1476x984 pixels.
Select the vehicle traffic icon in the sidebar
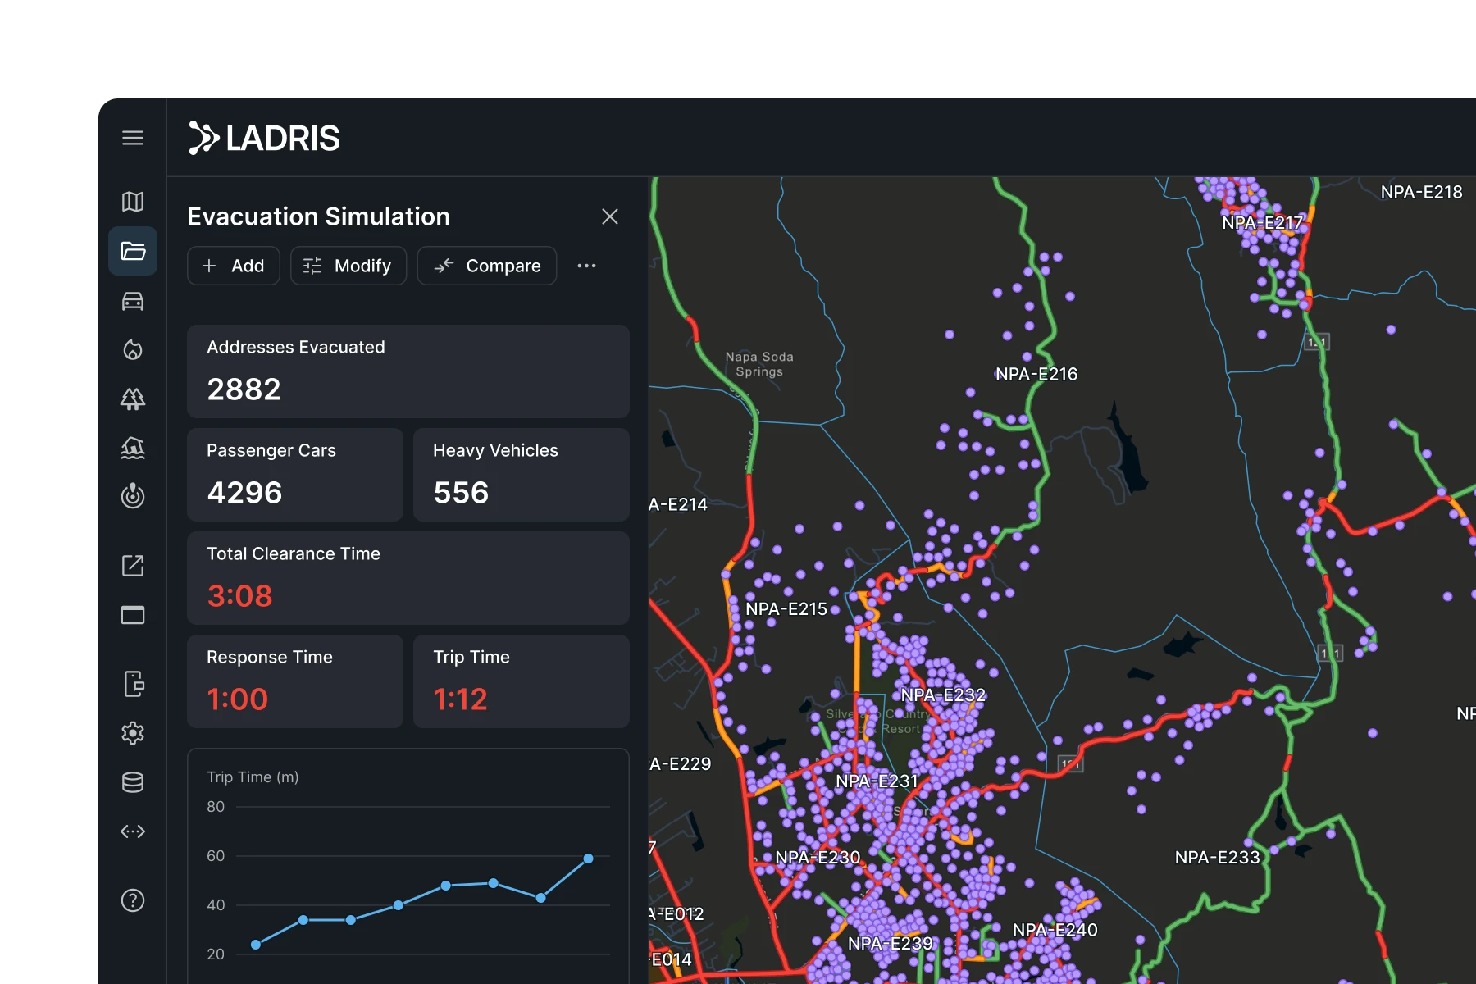133,301
